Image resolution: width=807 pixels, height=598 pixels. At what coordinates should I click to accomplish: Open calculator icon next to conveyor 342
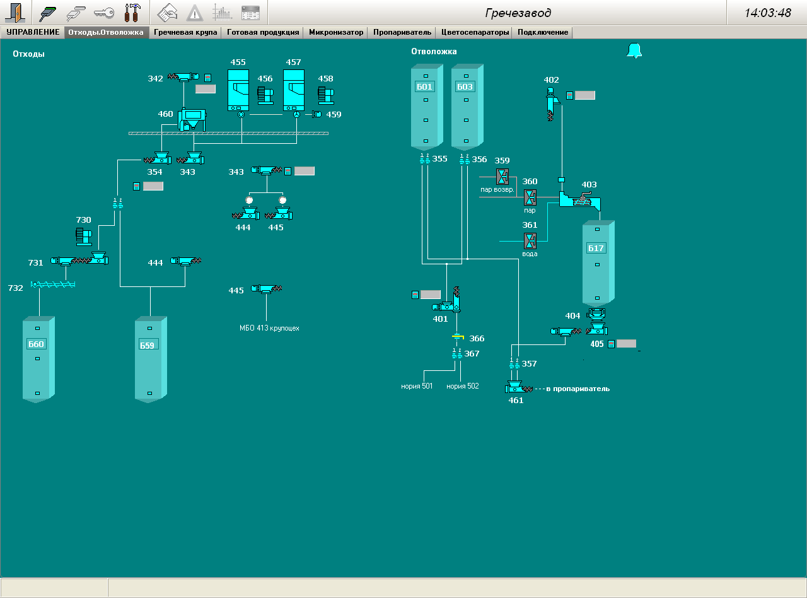[207, 78]
